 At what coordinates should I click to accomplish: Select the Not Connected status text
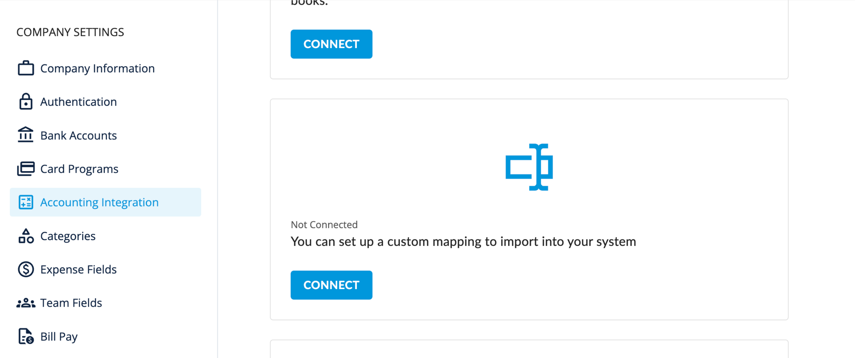(324, 225)
